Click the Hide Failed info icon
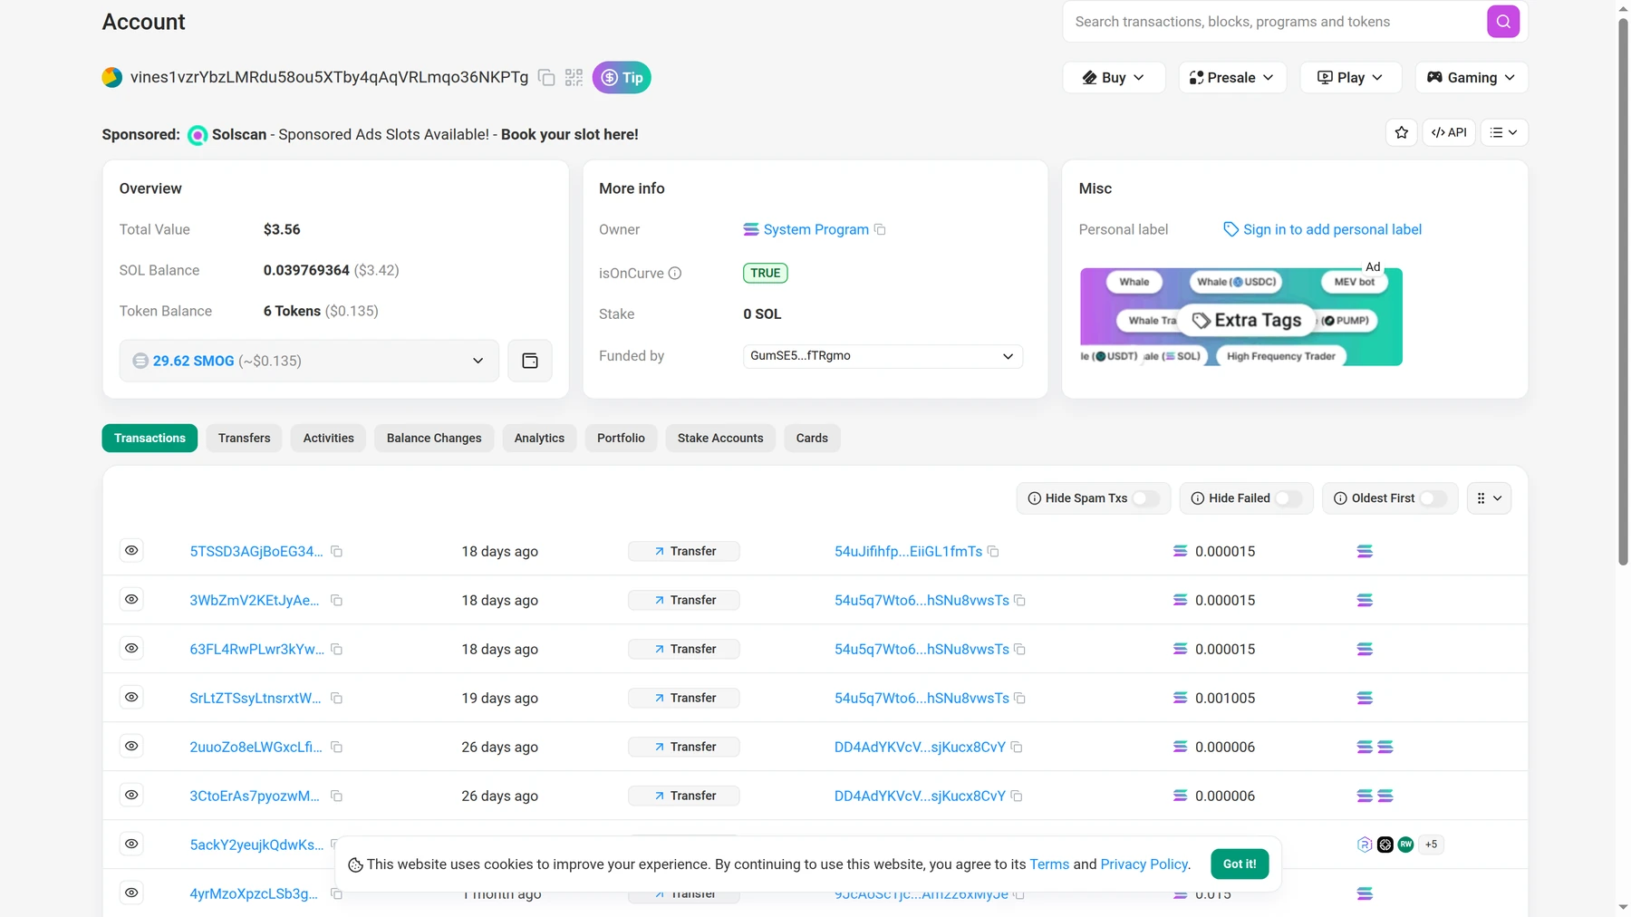This screenshot has height=917, width=1631. [x=1197, y=498]
